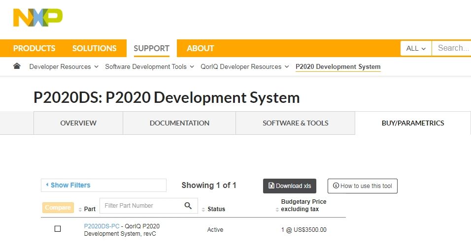Click the Showing 1 of 1 text
Image resolution: width=471 pixels, height=250 pixels.
pyautogui.click(x=209, y=185)
